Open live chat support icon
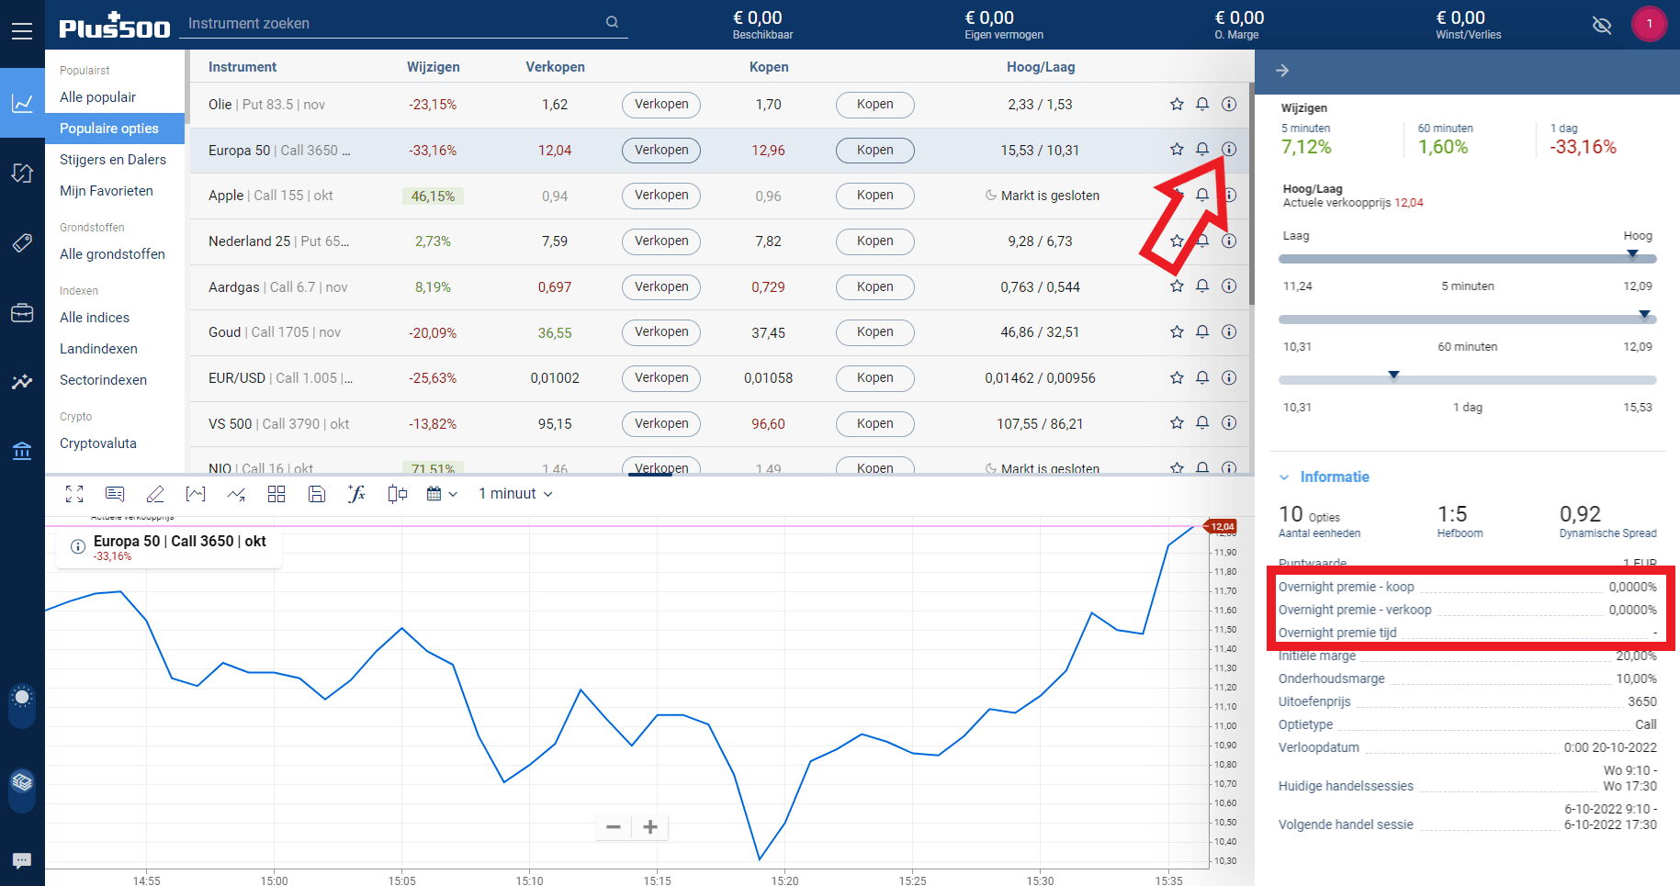Viewport: 1680px width, 886px height. (22, 860)
